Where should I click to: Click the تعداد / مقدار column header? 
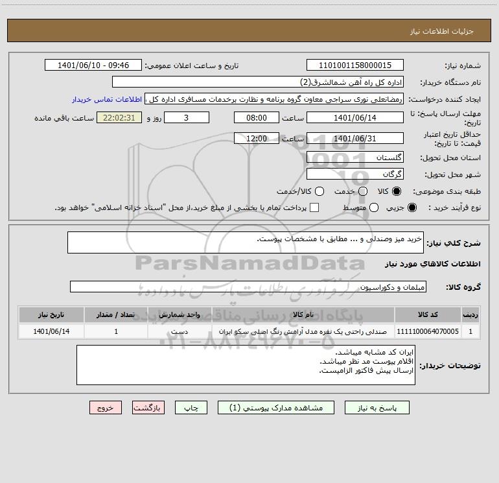pyautogui.click(x=116, y=314)
